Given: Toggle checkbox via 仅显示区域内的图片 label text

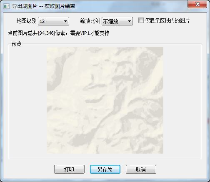Looking at the screenshot, I should pyautogui.click(x=167, y=20).
